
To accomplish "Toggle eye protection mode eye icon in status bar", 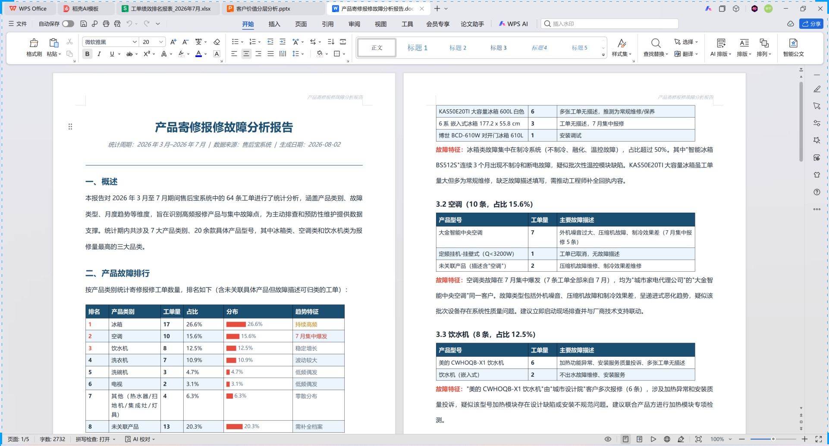I will [x=608, y=439].
